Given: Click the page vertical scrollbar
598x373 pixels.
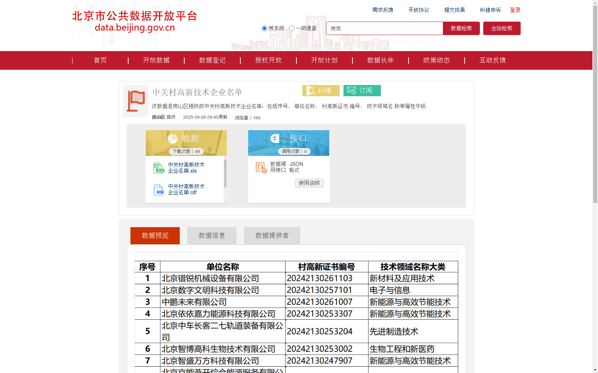Looking at the screenshot, I should 595,104.
